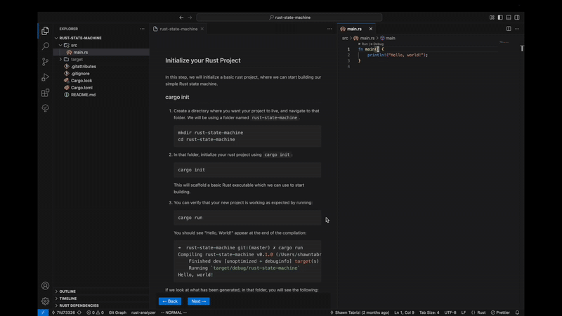The width and height of the screenshot is (562, 316).
Task: Open the Accounts menu icon
Action: [x=46, y=286]
